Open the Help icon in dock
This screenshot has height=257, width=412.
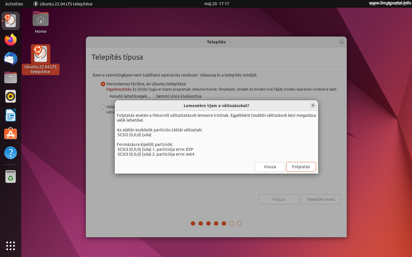tap(11, 153)
